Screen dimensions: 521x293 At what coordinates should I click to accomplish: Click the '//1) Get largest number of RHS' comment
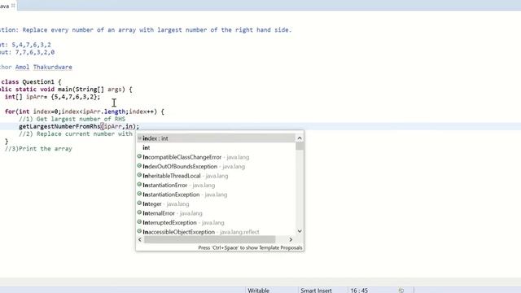click(x=72, y=119)
